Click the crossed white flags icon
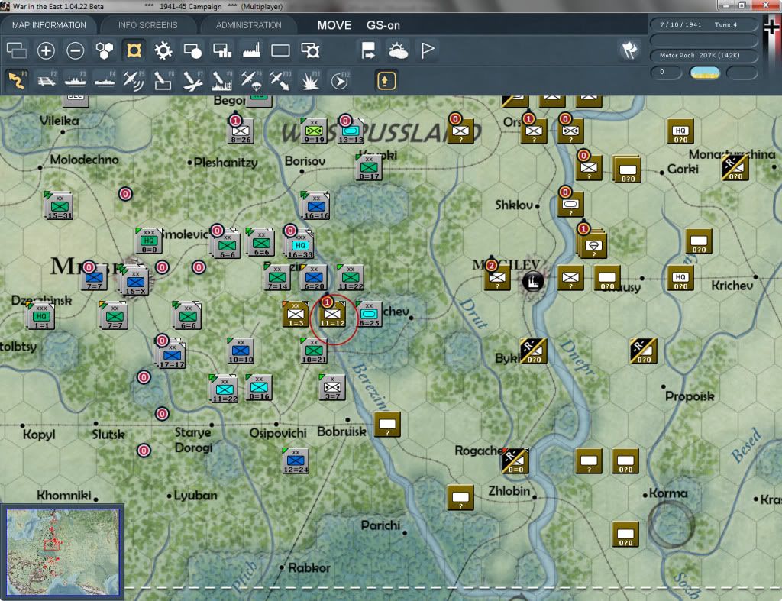Viewport: 782px width, 601px height. point(629,50)
